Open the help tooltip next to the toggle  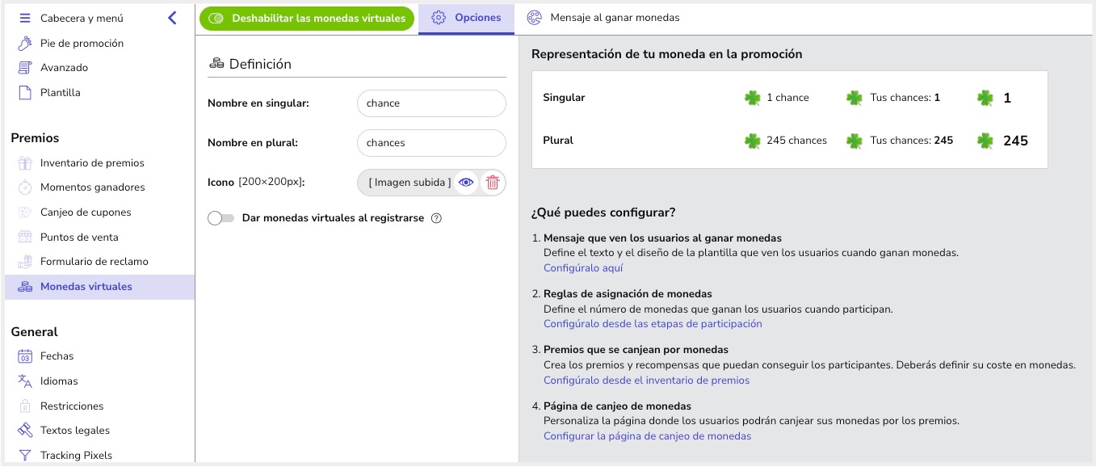436,218
